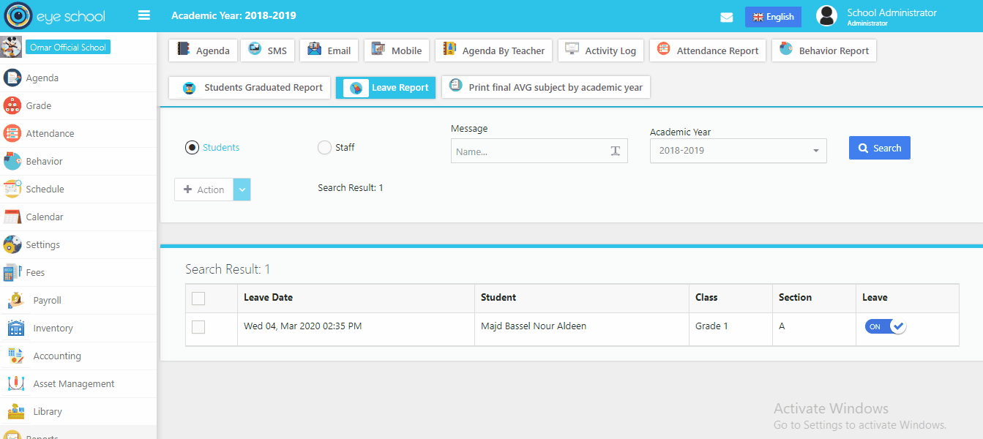Switch to the Agenda tab in the top tab row
The height and width of the screenshot is (439, 983).
point(203,50)
